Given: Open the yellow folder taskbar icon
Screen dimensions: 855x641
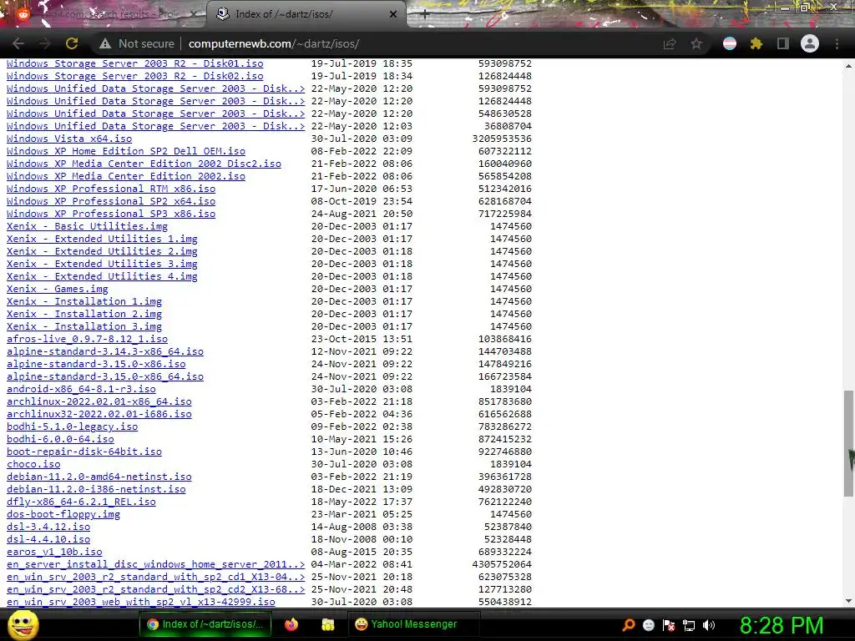Looking at the screenshot, I should pos(327,624).
